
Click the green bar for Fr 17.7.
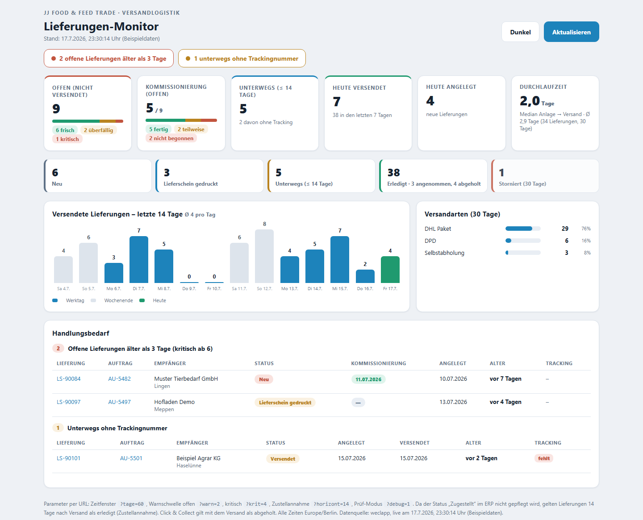tap(390, 270)
